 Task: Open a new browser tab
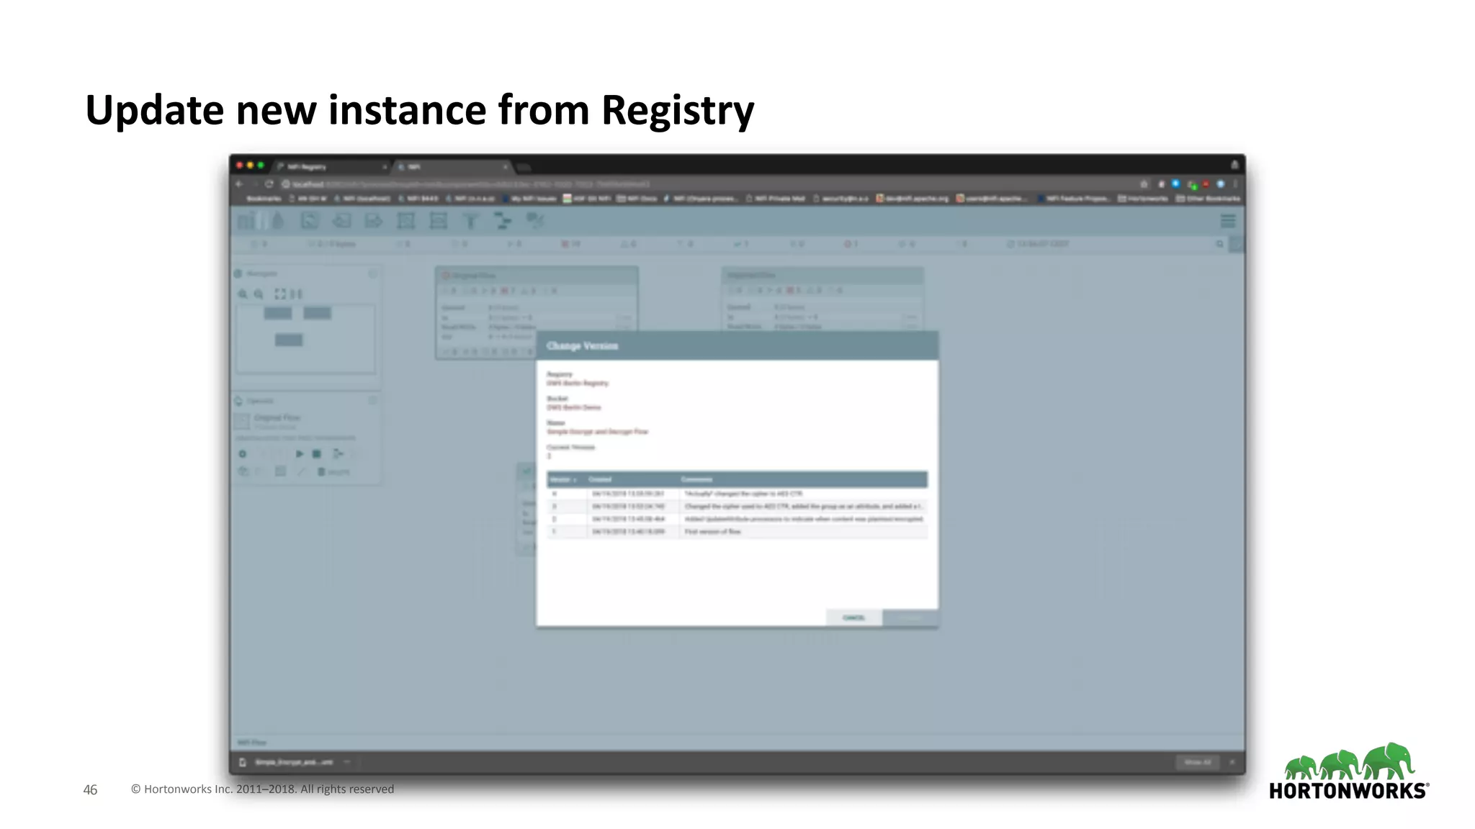(x=524, y=168)
